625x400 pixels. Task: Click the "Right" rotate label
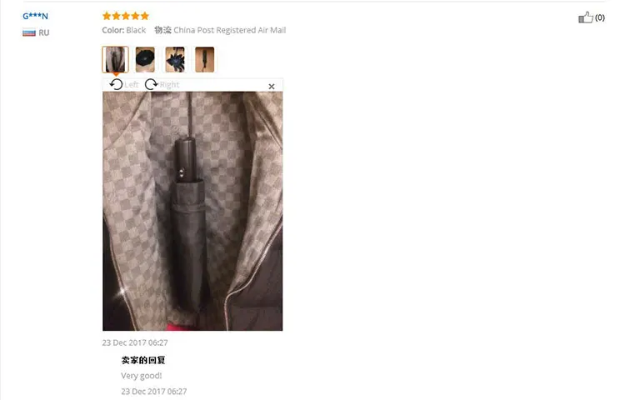(169, 85)
